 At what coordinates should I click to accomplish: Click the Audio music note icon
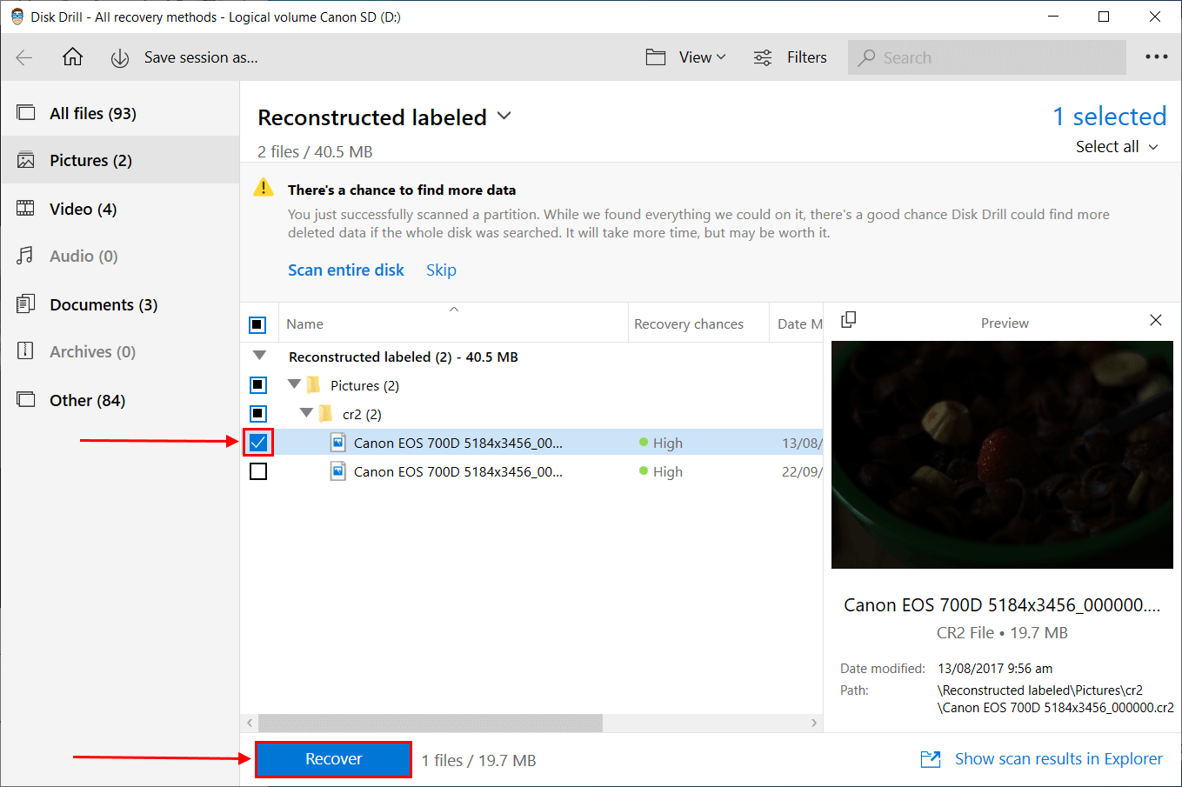pos(26,256)
